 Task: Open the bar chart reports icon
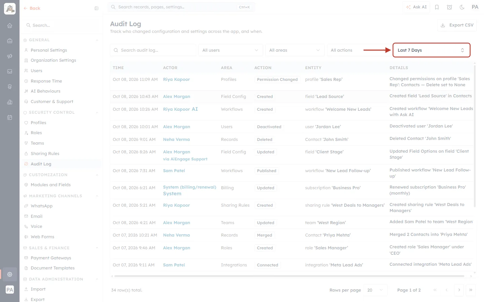10,102
